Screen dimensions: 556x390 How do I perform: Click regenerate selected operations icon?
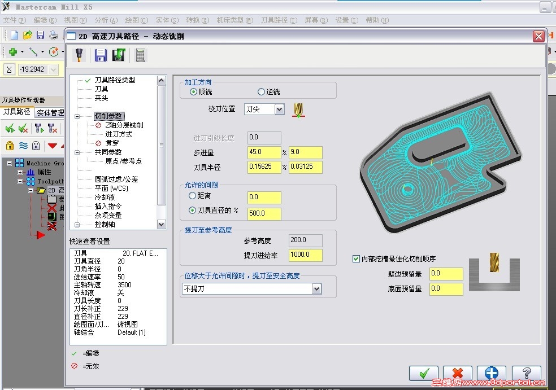[x=39, y=128]
